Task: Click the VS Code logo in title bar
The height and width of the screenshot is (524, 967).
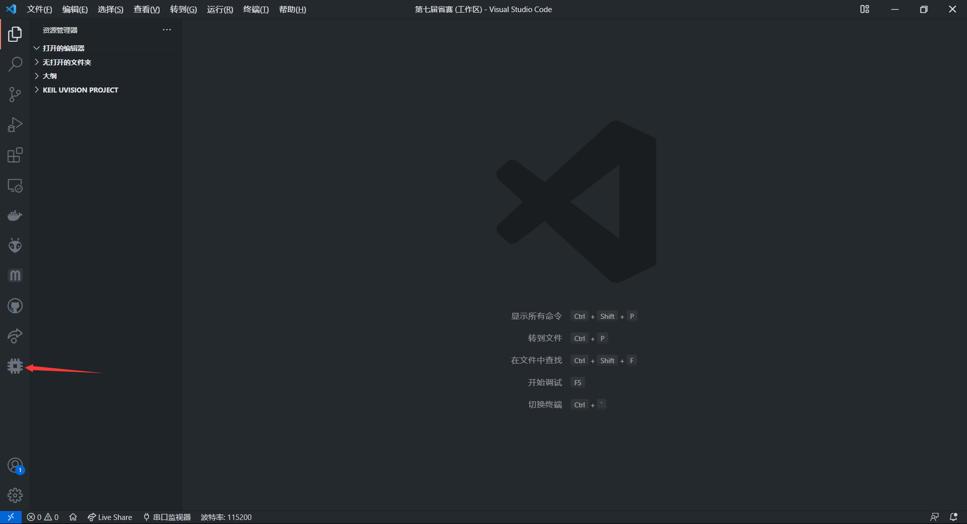Action: pos(11,9)
